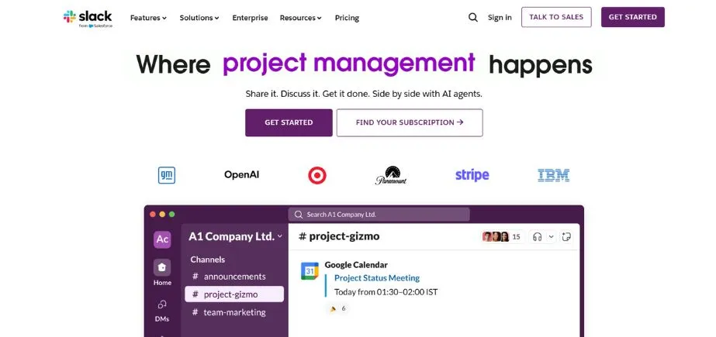This screenshot has width=716, height=337.
Task: Click the TALK TO SALES button
Action: 556,17
